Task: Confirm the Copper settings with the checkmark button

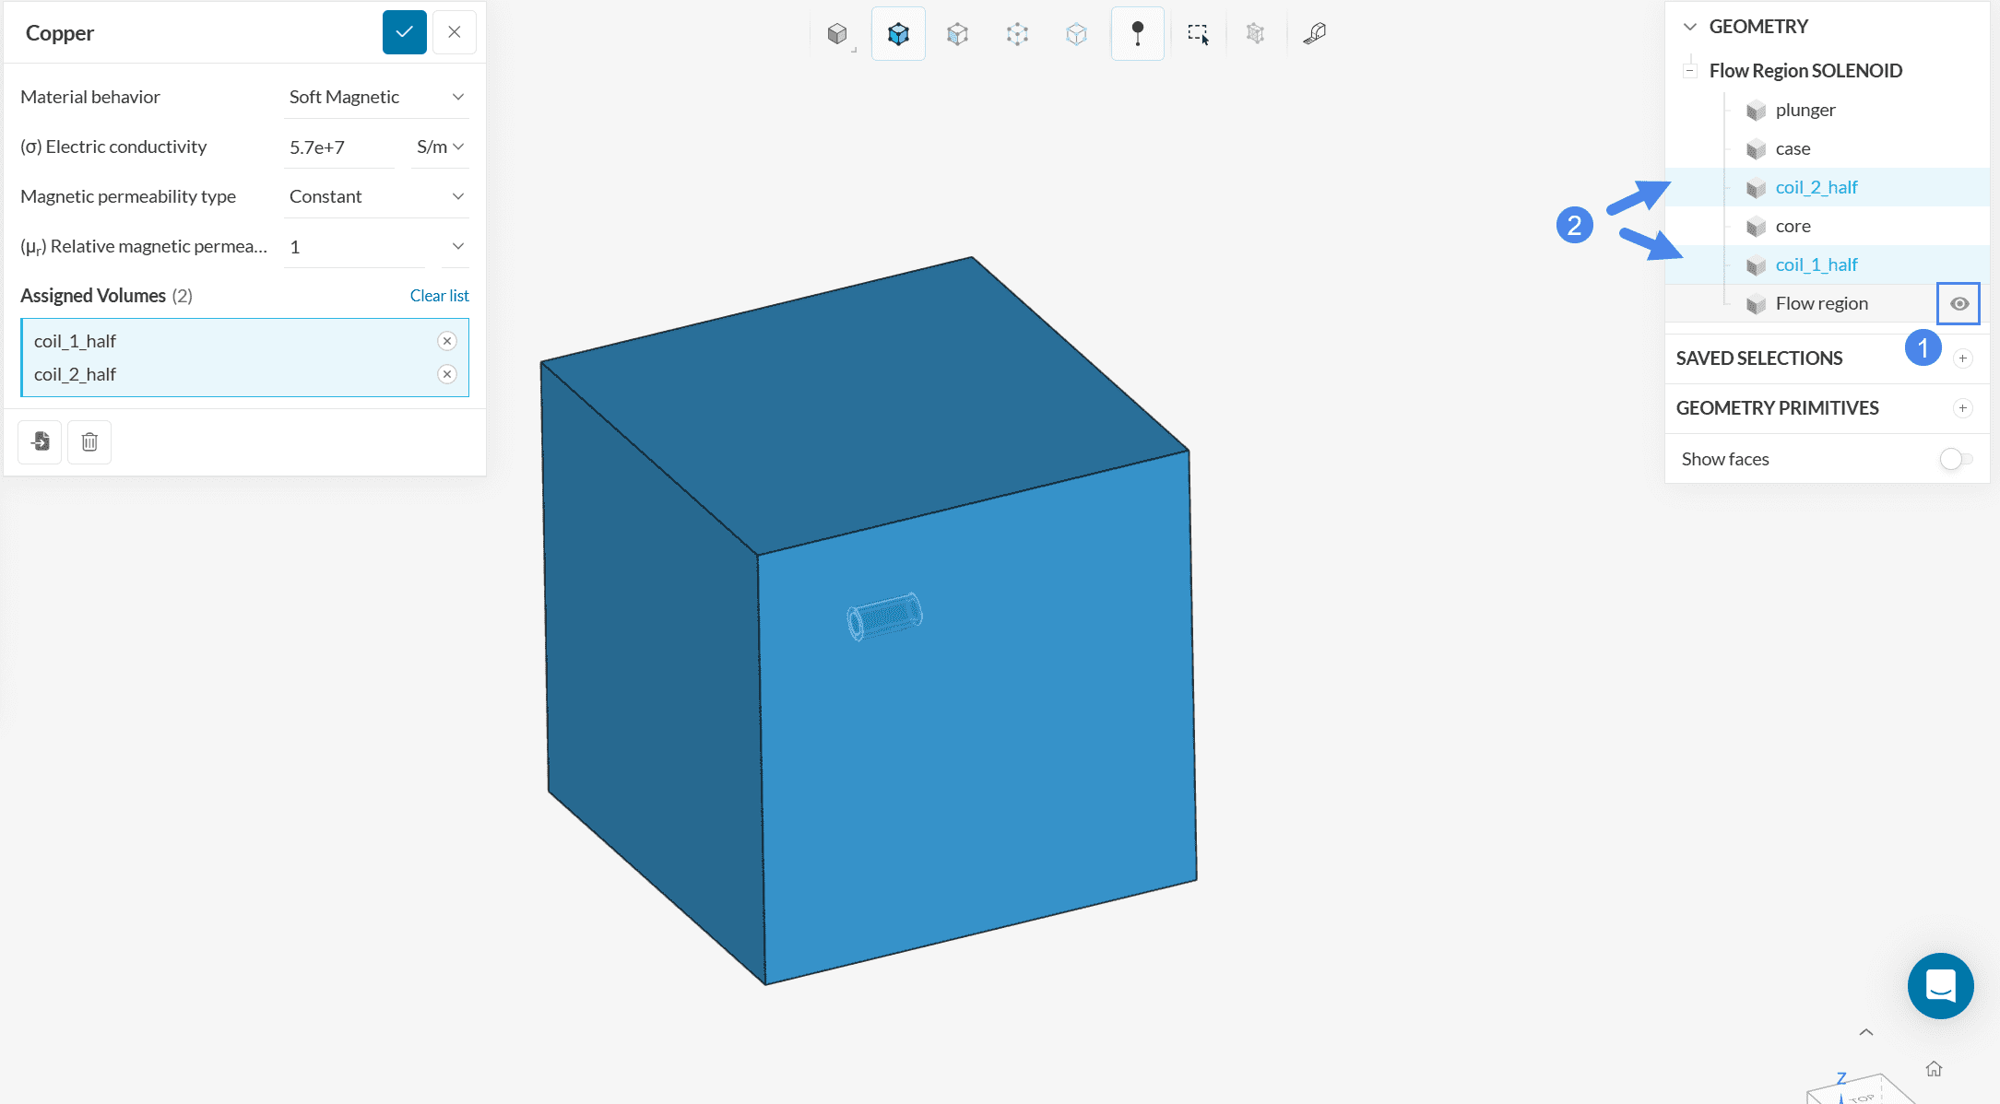Action: pyautogui.click(x=404, y=32)
